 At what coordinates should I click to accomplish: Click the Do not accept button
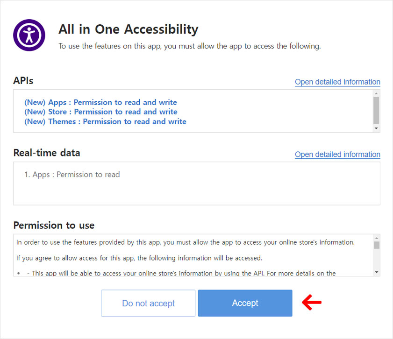[148, 303]
